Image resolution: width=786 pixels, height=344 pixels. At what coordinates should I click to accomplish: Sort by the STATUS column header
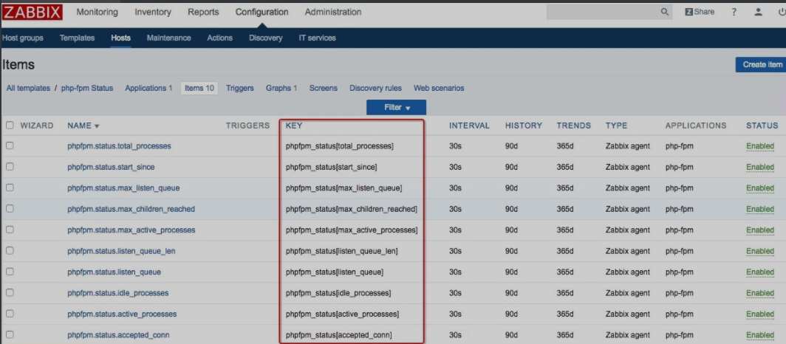coord(762,125)
